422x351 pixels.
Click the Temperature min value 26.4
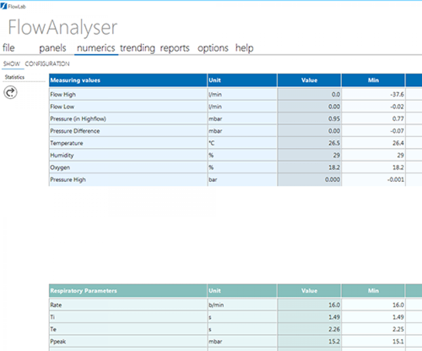(373, 143)
